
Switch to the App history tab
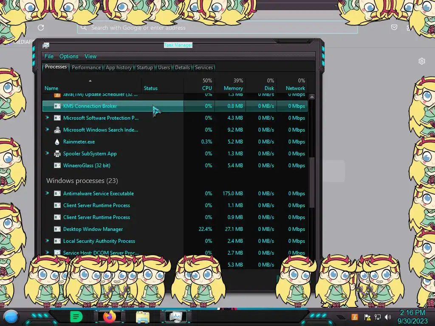(x=119, y=67)
